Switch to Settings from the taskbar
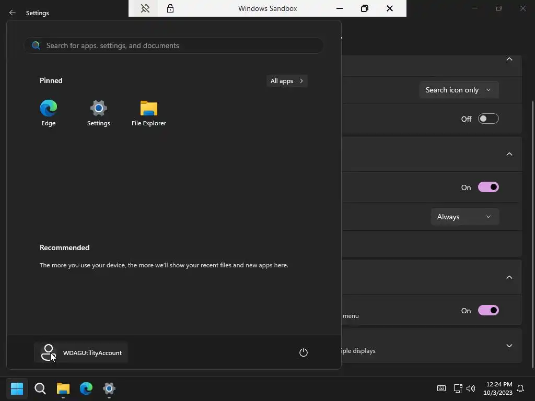535x401 pixels. tap(109, 388)
